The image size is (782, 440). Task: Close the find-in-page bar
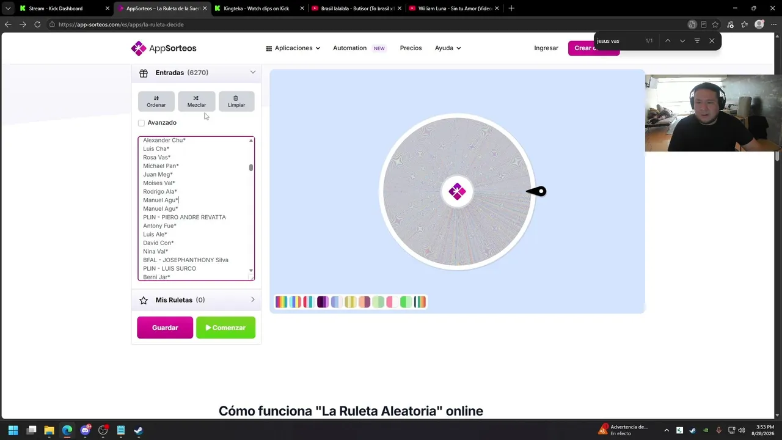coord(712,41)
